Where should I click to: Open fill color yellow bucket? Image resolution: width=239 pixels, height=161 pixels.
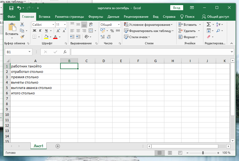click(x=46, y=37)
